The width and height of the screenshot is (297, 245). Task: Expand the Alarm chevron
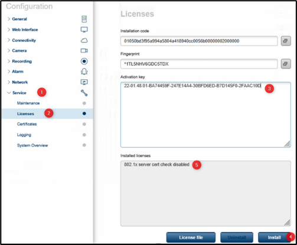pos(9,71)
